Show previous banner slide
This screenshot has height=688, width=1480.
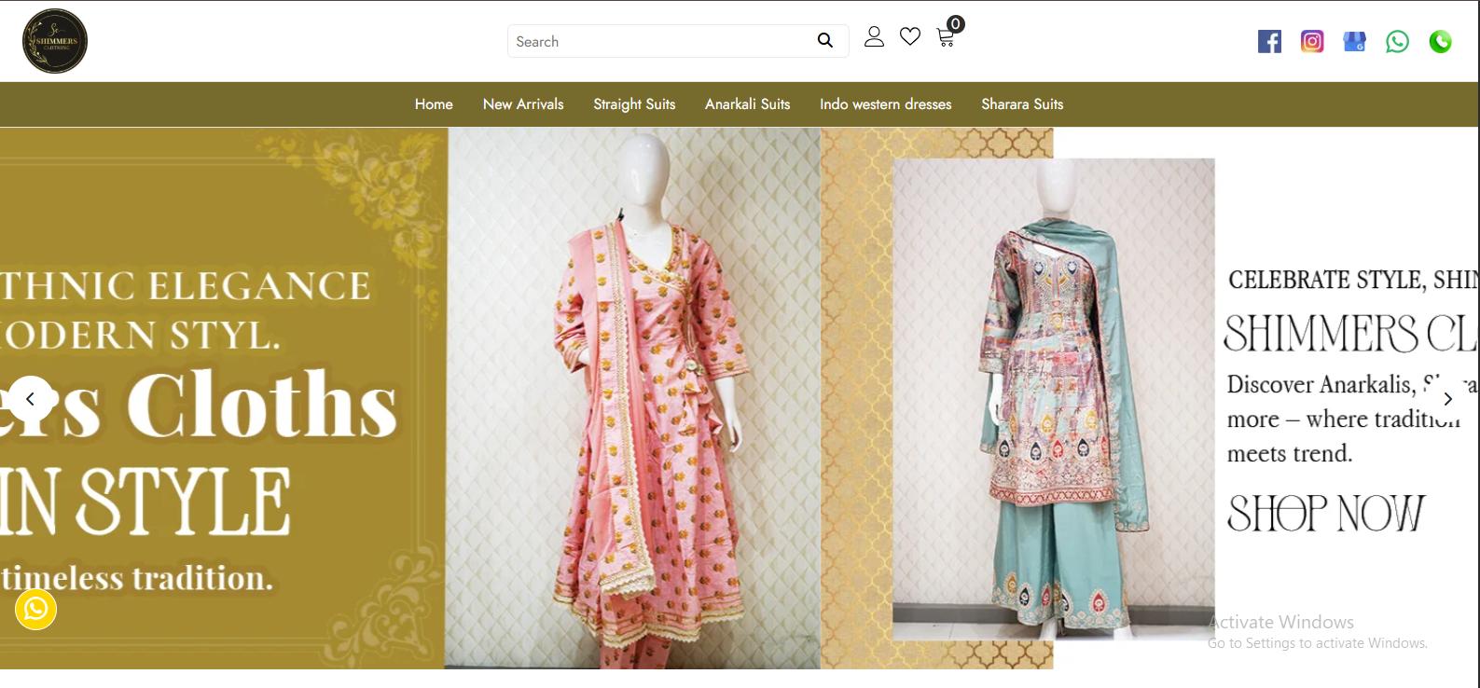click(31, 399)
